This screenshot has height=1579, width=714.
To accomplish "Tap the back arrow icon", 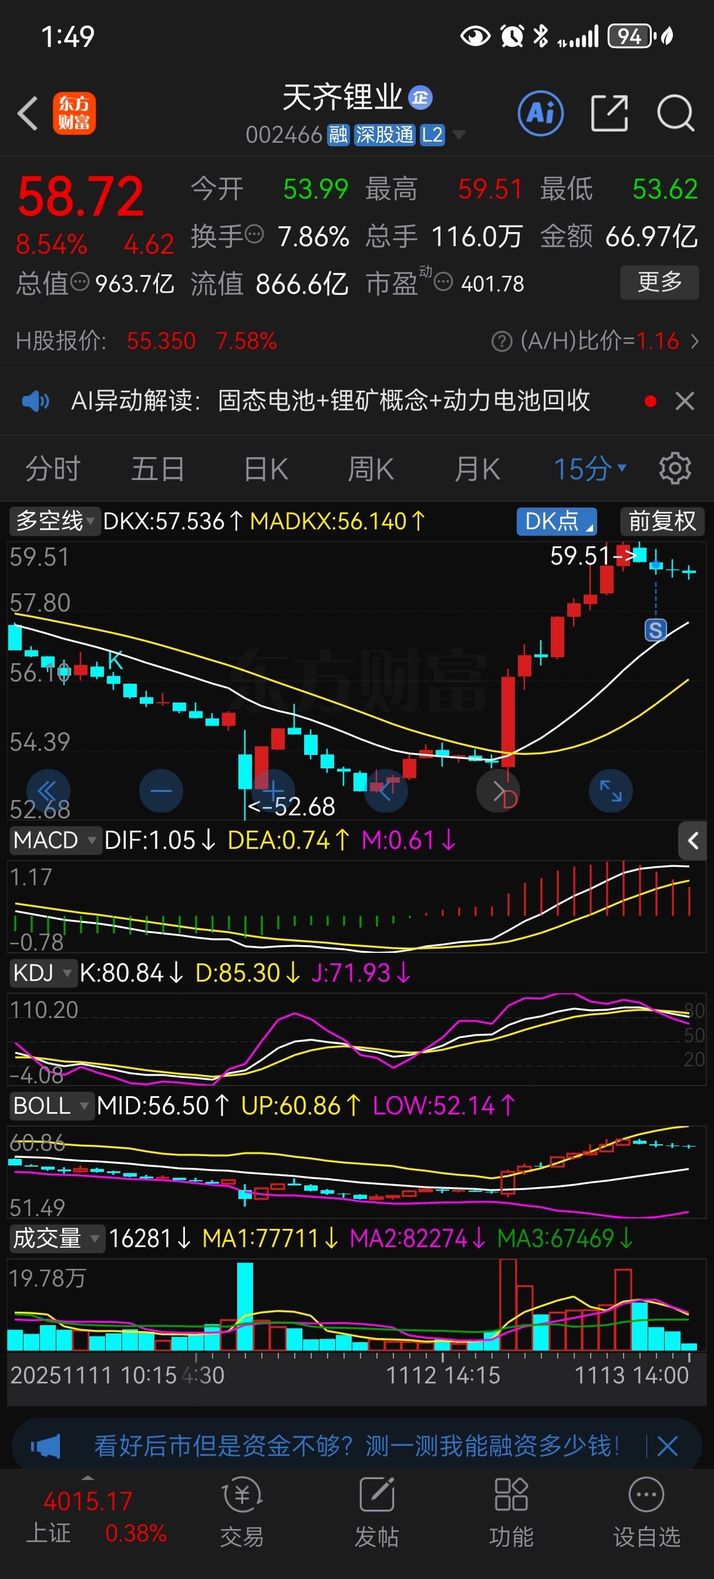I will [x=28, y=113].
